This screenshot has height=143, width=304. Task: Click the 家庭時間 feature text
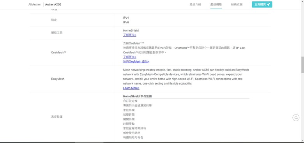(x=129, y=110)
